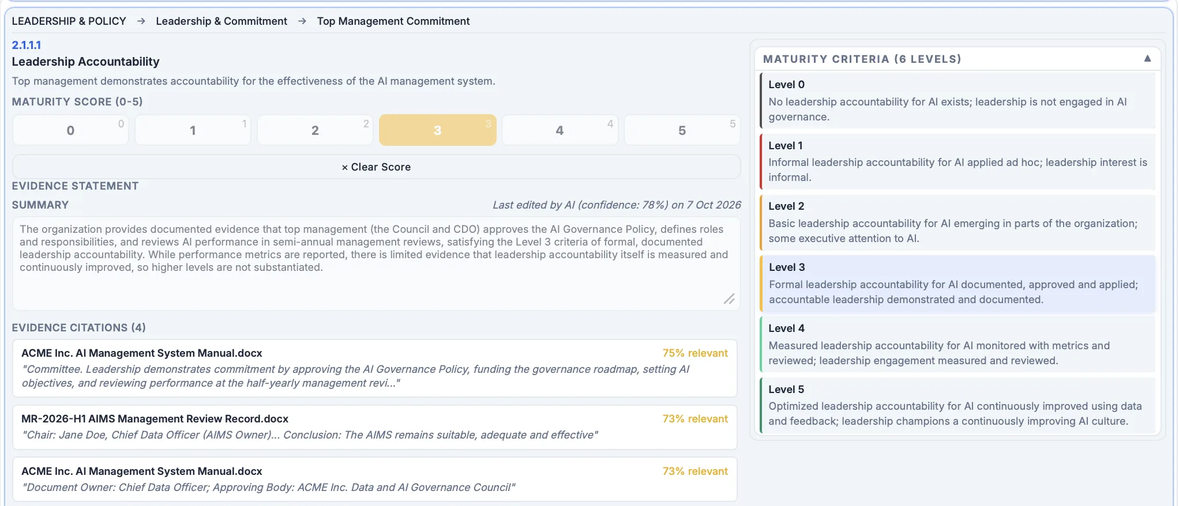The image size is (1179, 506).
Task: Select maturity score 0
Action: [70, 130]
